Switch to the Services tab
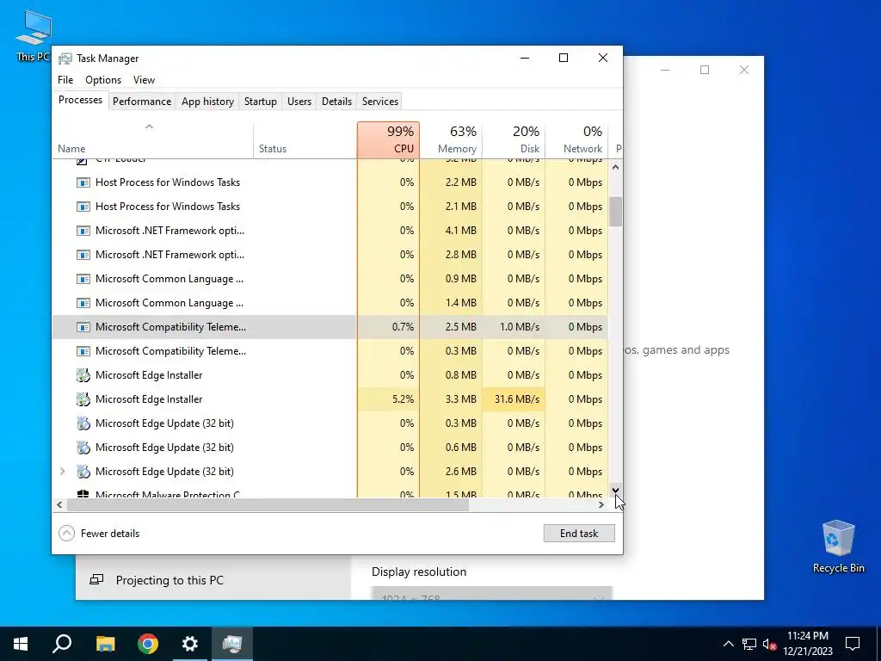 pos(379,102)
